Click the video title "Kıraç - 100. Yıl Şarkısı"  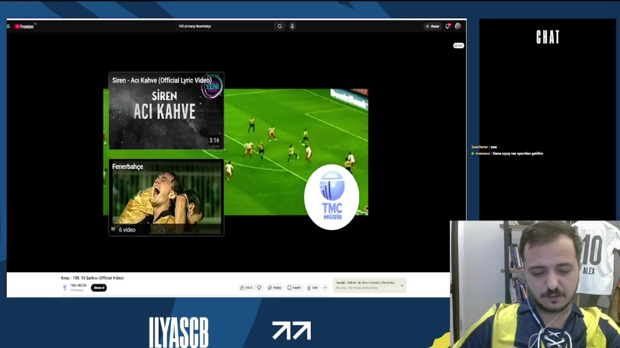tap(92, 278)
